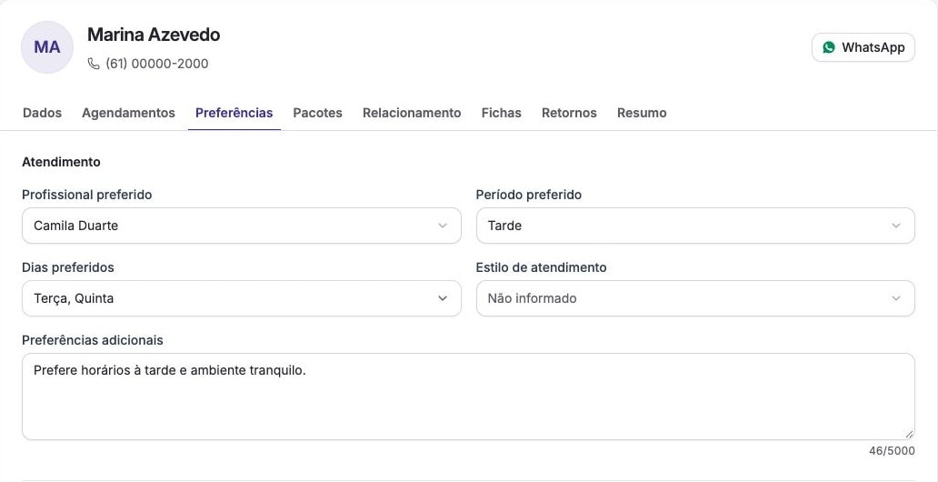Open the Agendamentos tab

(129, 113)
